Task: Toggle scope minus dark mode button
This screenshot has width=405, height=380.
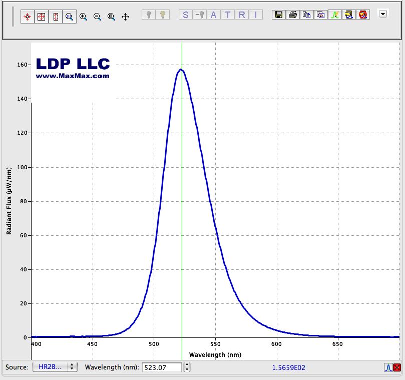Action: (200, 15)
